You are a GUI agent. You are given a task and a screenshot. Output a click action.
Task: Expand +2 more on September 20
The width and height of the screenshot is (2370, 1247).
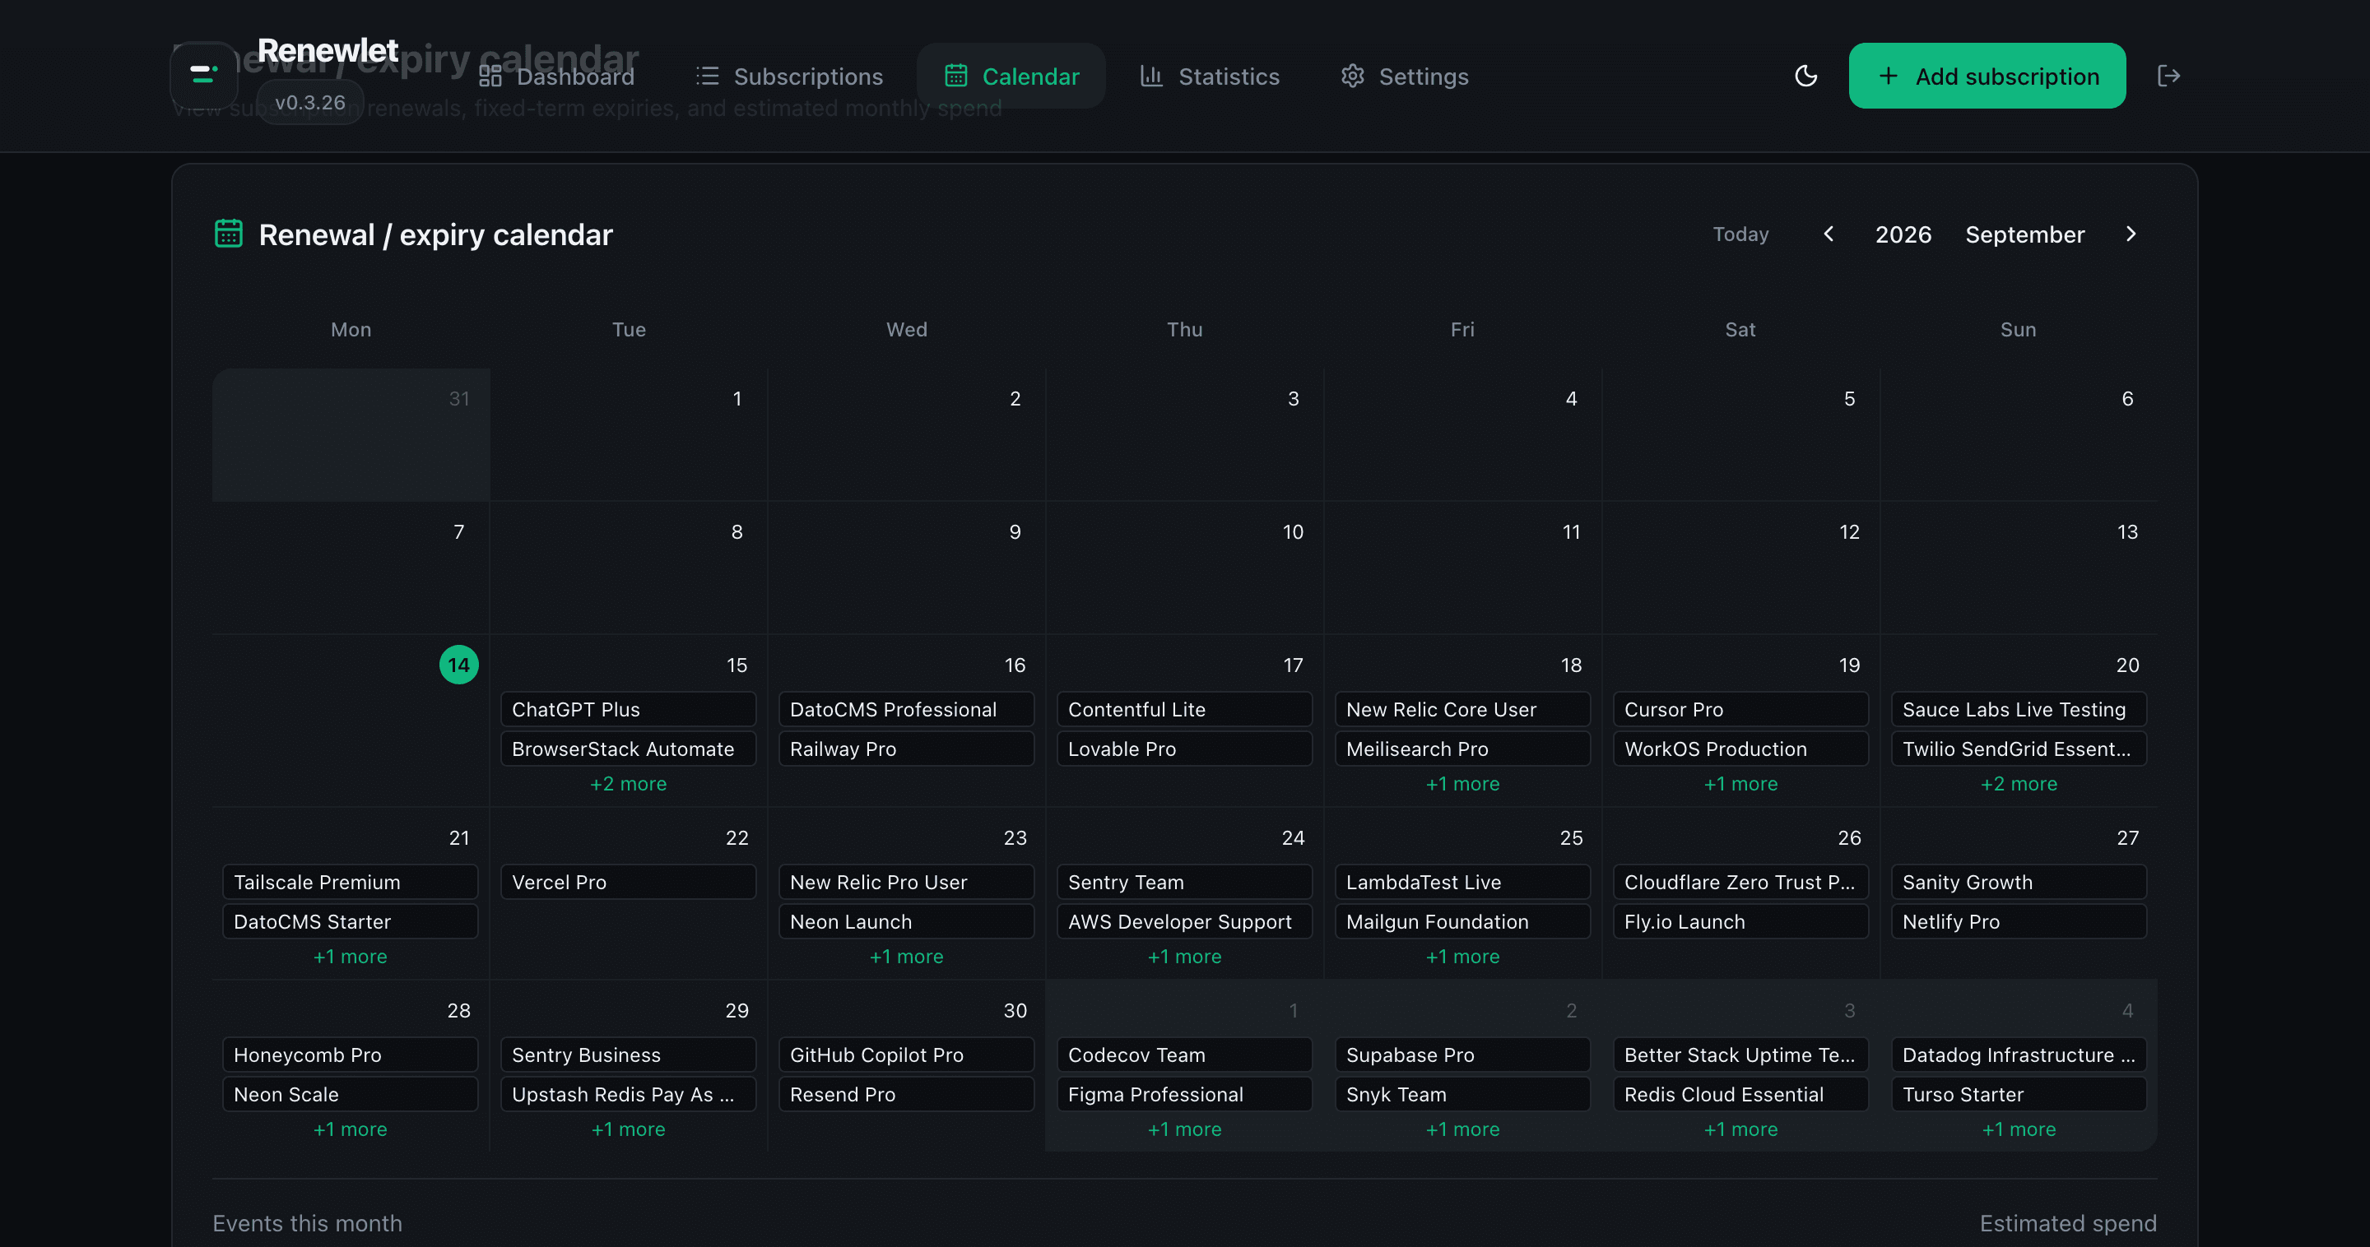[x=2019, y=784]
